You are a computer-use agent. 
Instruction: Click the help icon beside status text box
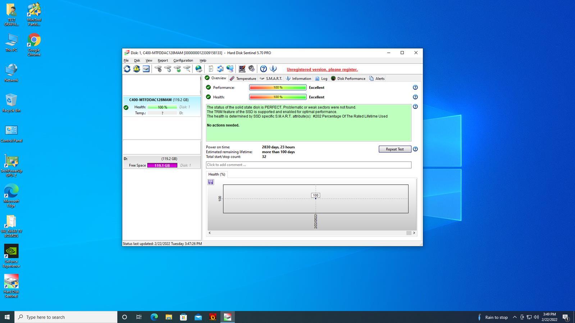coord(415,107)
